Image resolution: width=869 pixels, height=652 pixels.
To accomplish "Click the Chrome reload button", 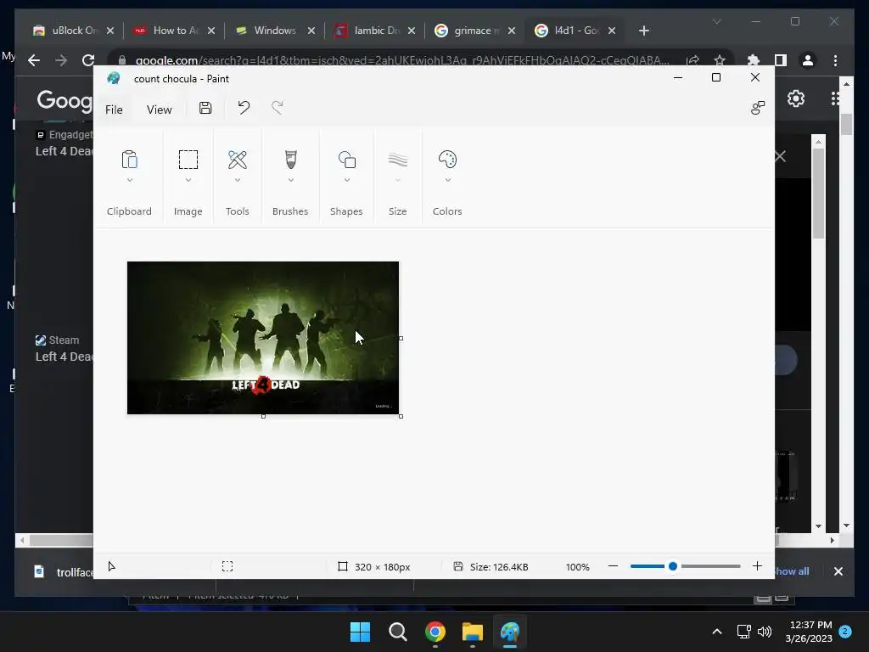I will (87, 60).
